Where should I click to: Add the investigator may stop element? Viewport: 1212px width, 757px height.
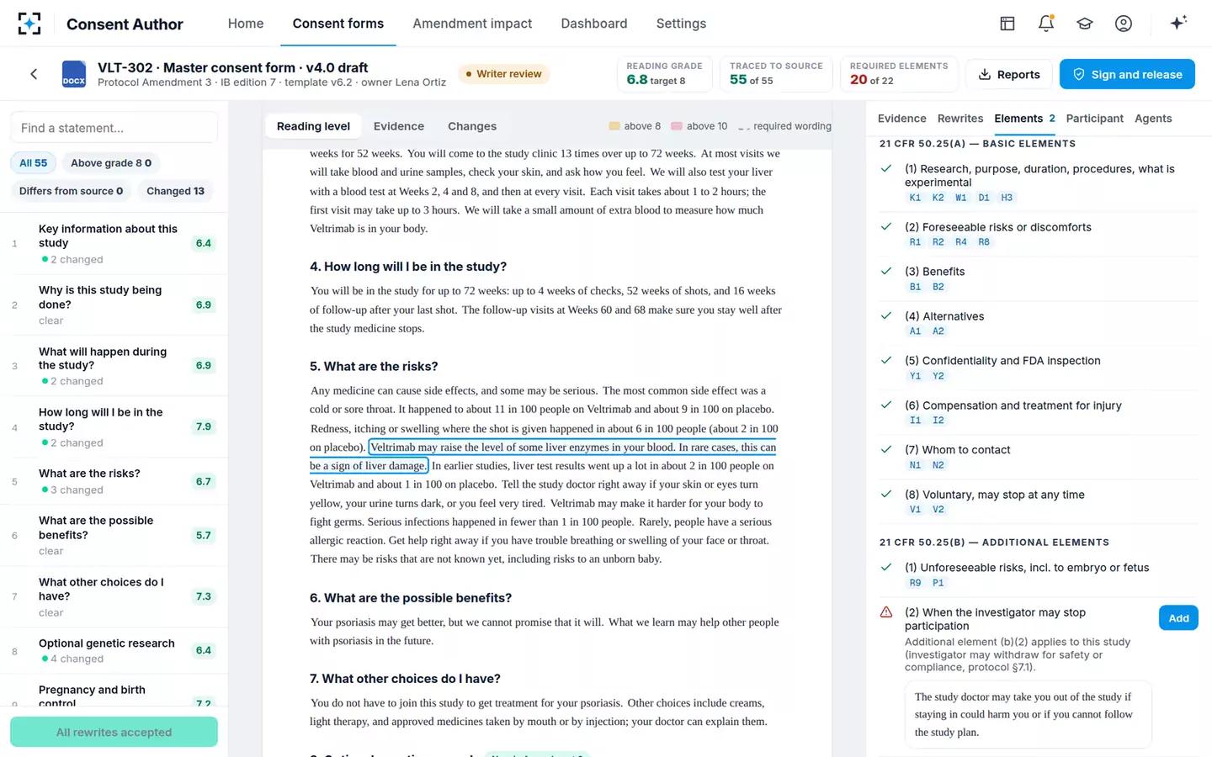coord(1178,618)
